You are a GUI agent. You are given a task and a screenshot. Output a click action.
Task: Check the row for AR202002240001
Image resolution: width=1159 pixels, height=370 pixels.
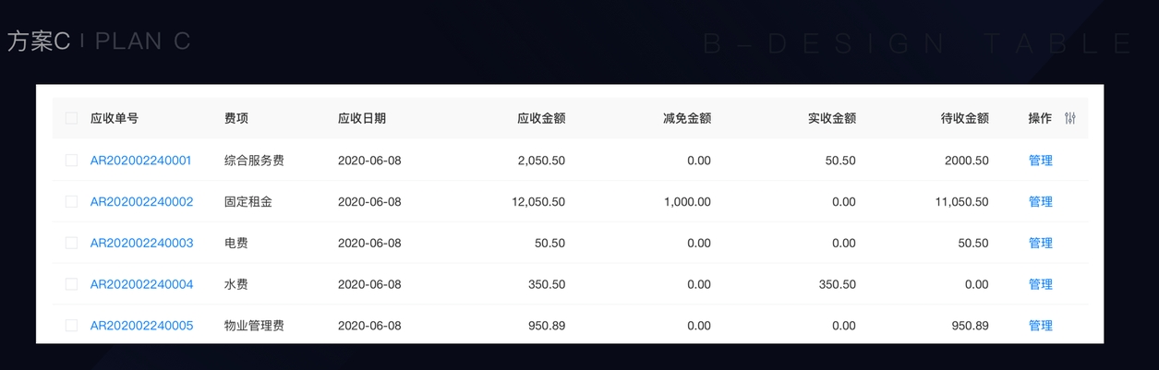pos(71,161)
